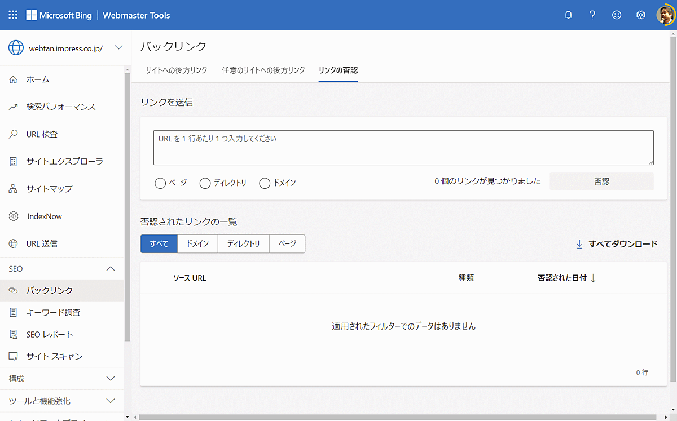Image resolution: width=677 pixels, height=421 pixels.
Task: Click すべてダウンロード link
Action: point(616,244)
